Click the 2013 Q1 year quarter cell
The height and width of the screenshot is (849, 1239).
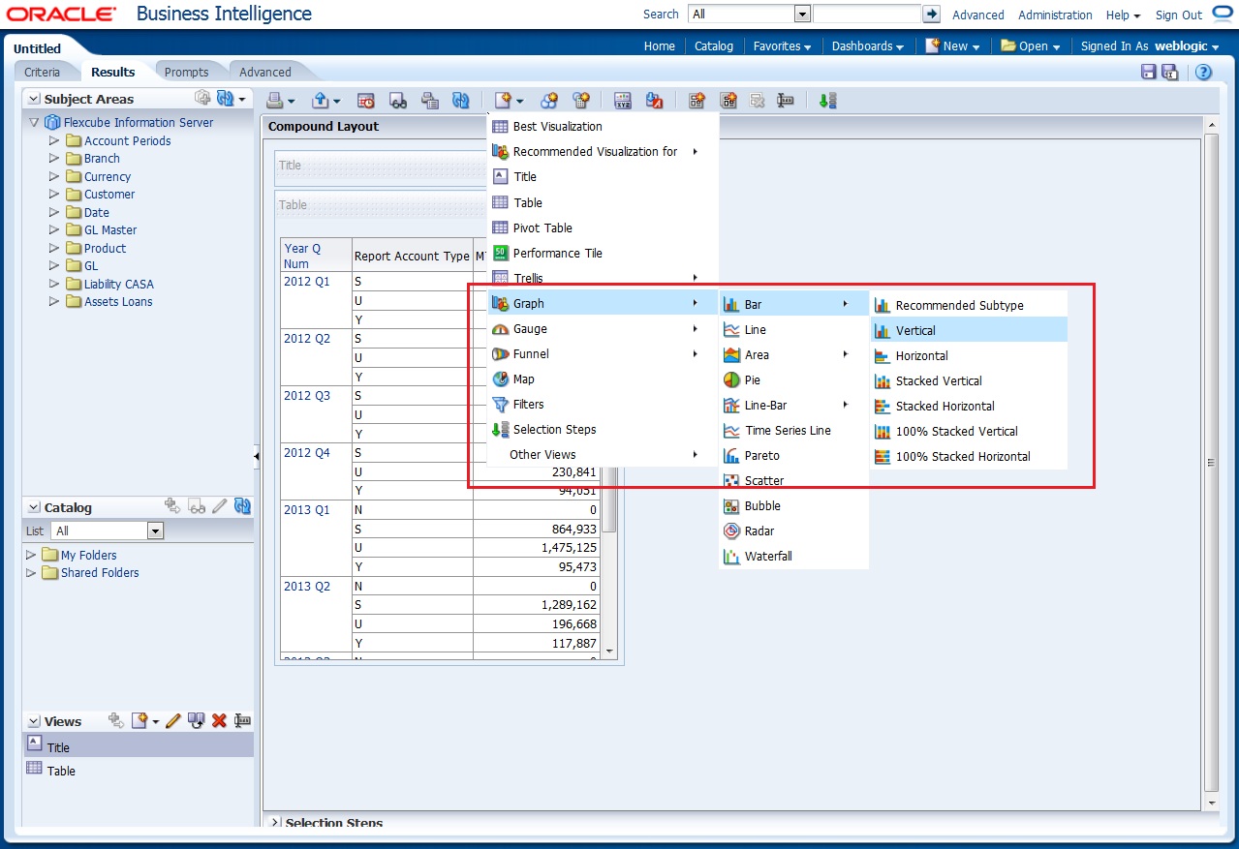(x=316, y=537)
